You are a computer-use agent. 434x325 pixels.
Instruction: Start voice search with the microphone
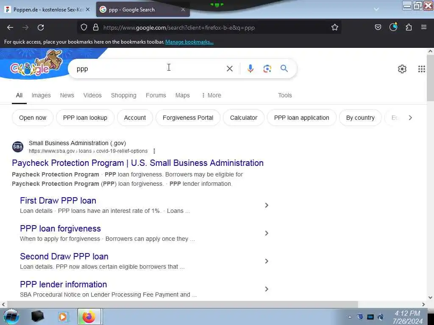(x=250, y=69)
